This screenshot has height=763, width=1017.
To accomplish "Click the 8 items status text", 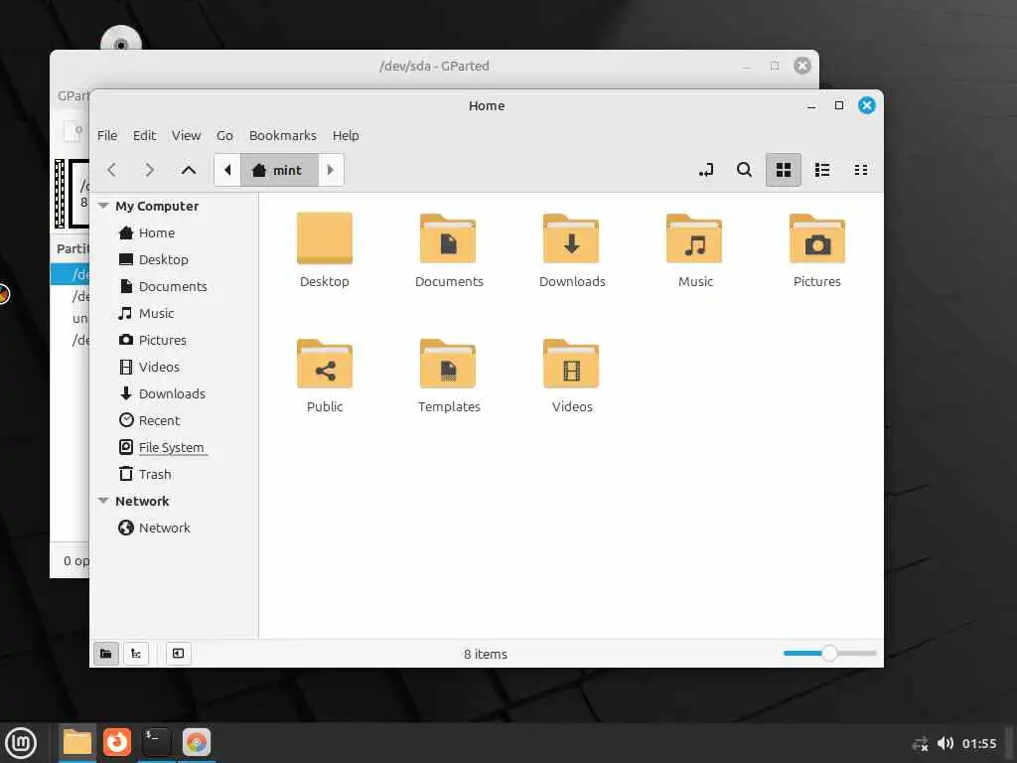I will pyautogui.click(x=485, y=654).
